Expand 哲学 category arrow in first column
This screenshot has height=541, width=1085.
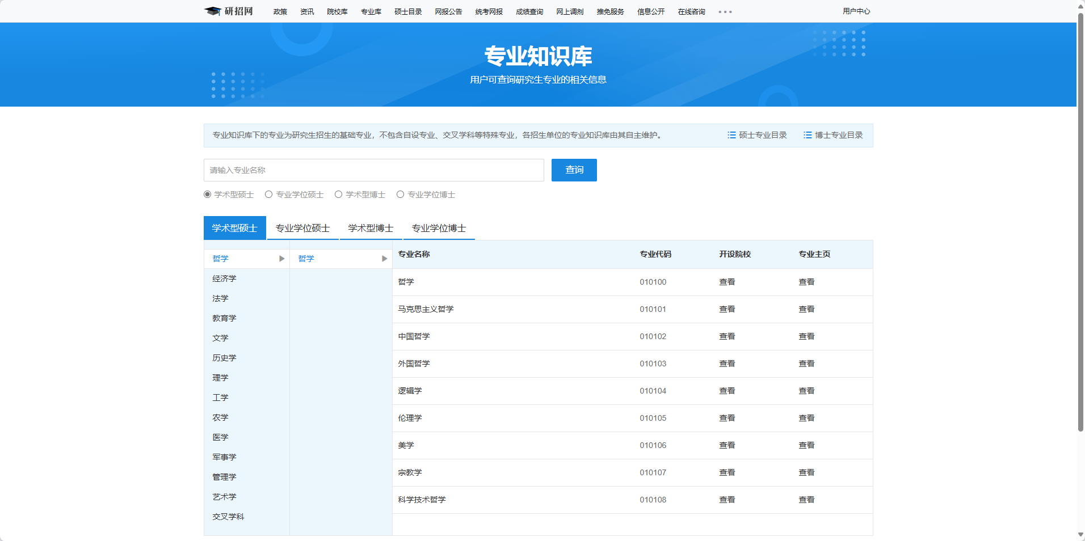[282, 259]
